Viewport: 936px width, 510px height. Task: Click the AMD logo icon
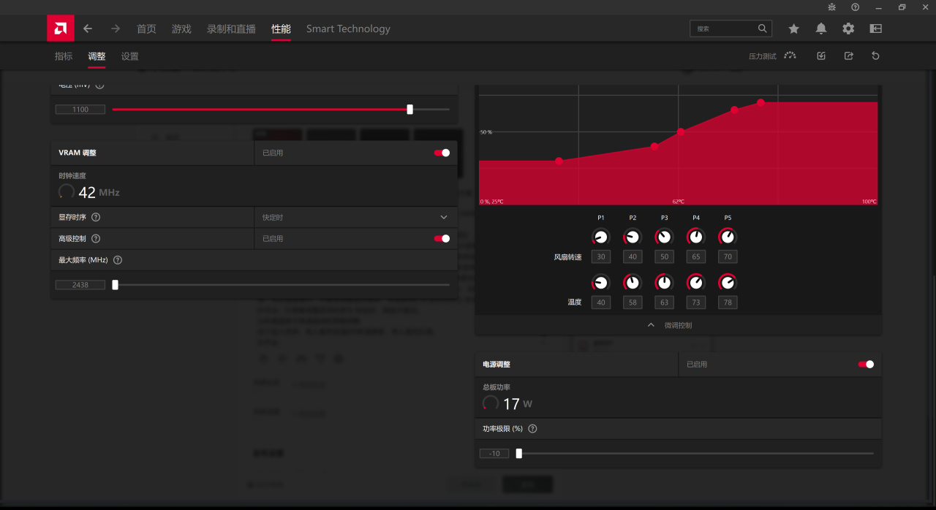click(x=60, y=28)
